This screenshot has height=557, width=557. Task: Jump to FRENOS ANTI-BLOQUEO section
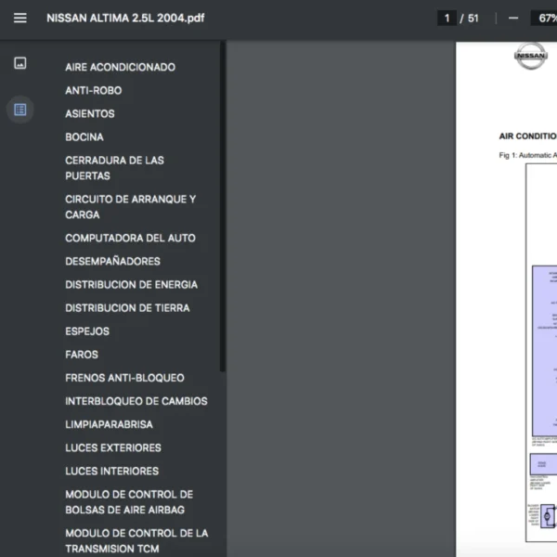pyautogui.click(x=124, y=378)
